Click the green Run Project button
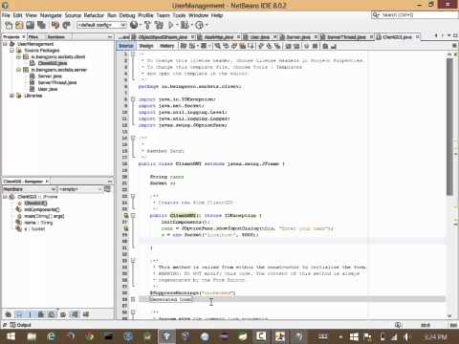Image resolution: width=459 pixels, height=344 pixels. tap(171, 25)
